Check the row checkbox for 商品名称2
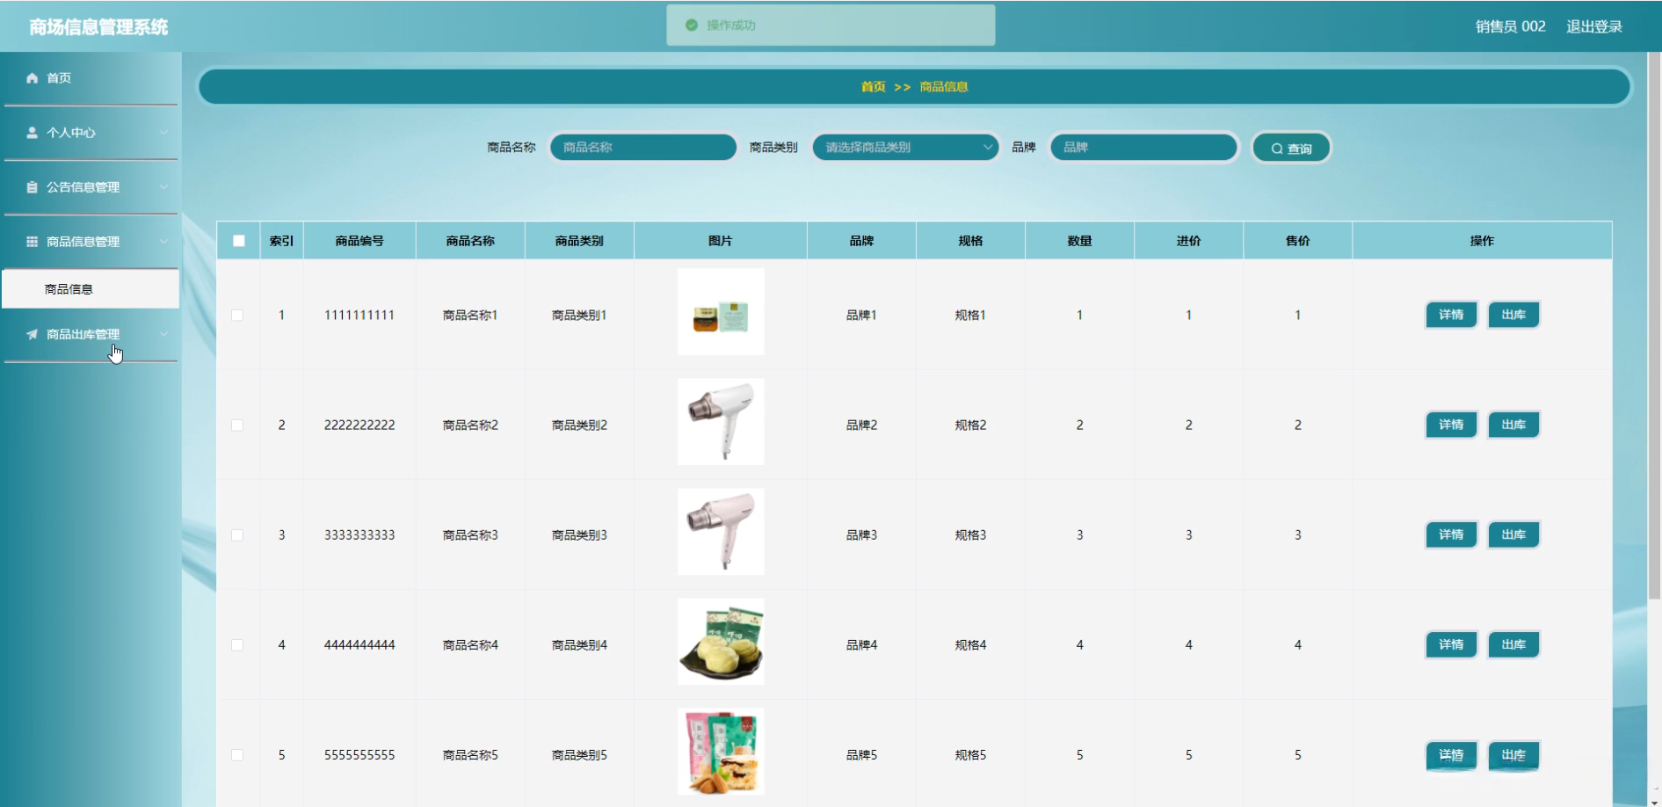 pos(237,425)
